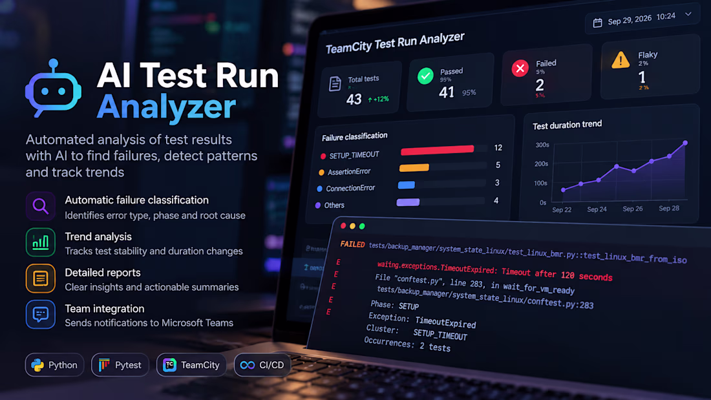Select the green checkmark icon in the Passed card
711x400 pixels.
[x=425, y=76]
